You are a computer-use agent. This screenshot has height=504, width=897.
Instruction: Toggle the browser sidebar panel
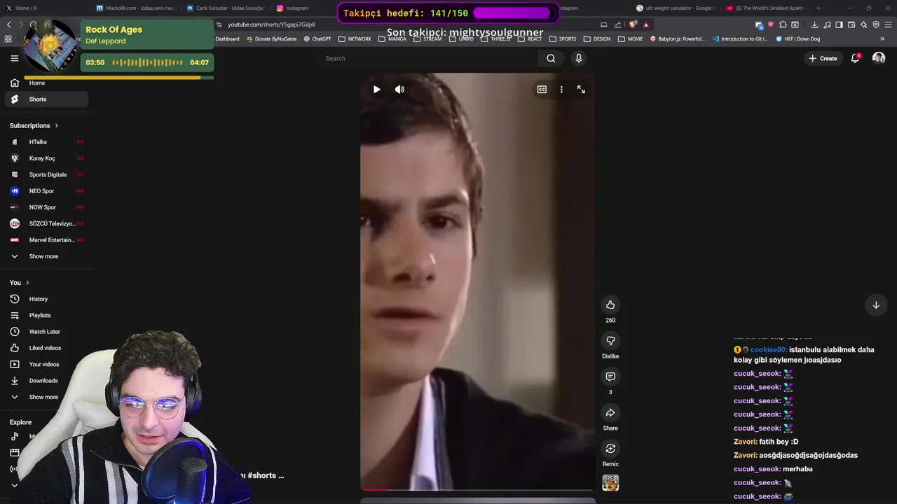(x=839, y=24)
